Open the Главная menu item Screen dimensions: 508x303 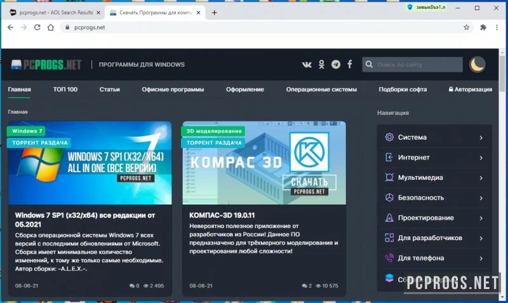pos(20,90)
